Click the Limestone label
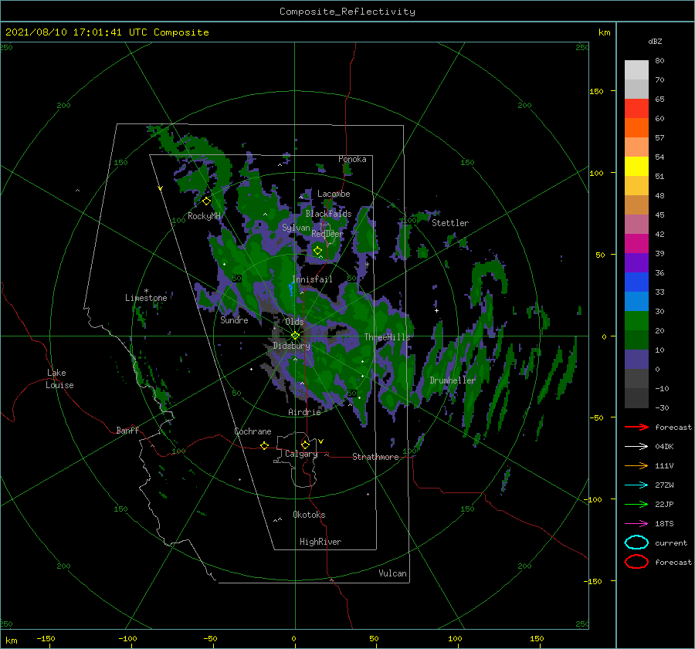 146,298
